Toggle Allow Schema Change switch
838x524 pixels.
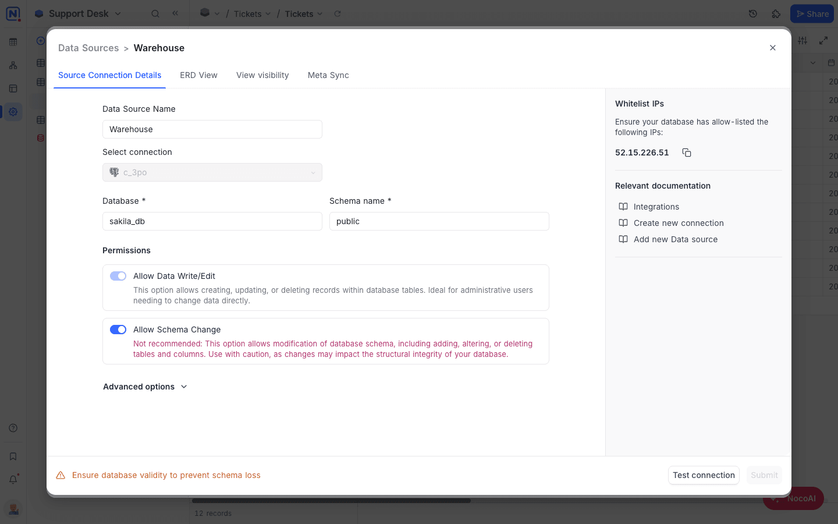[118, 330]
